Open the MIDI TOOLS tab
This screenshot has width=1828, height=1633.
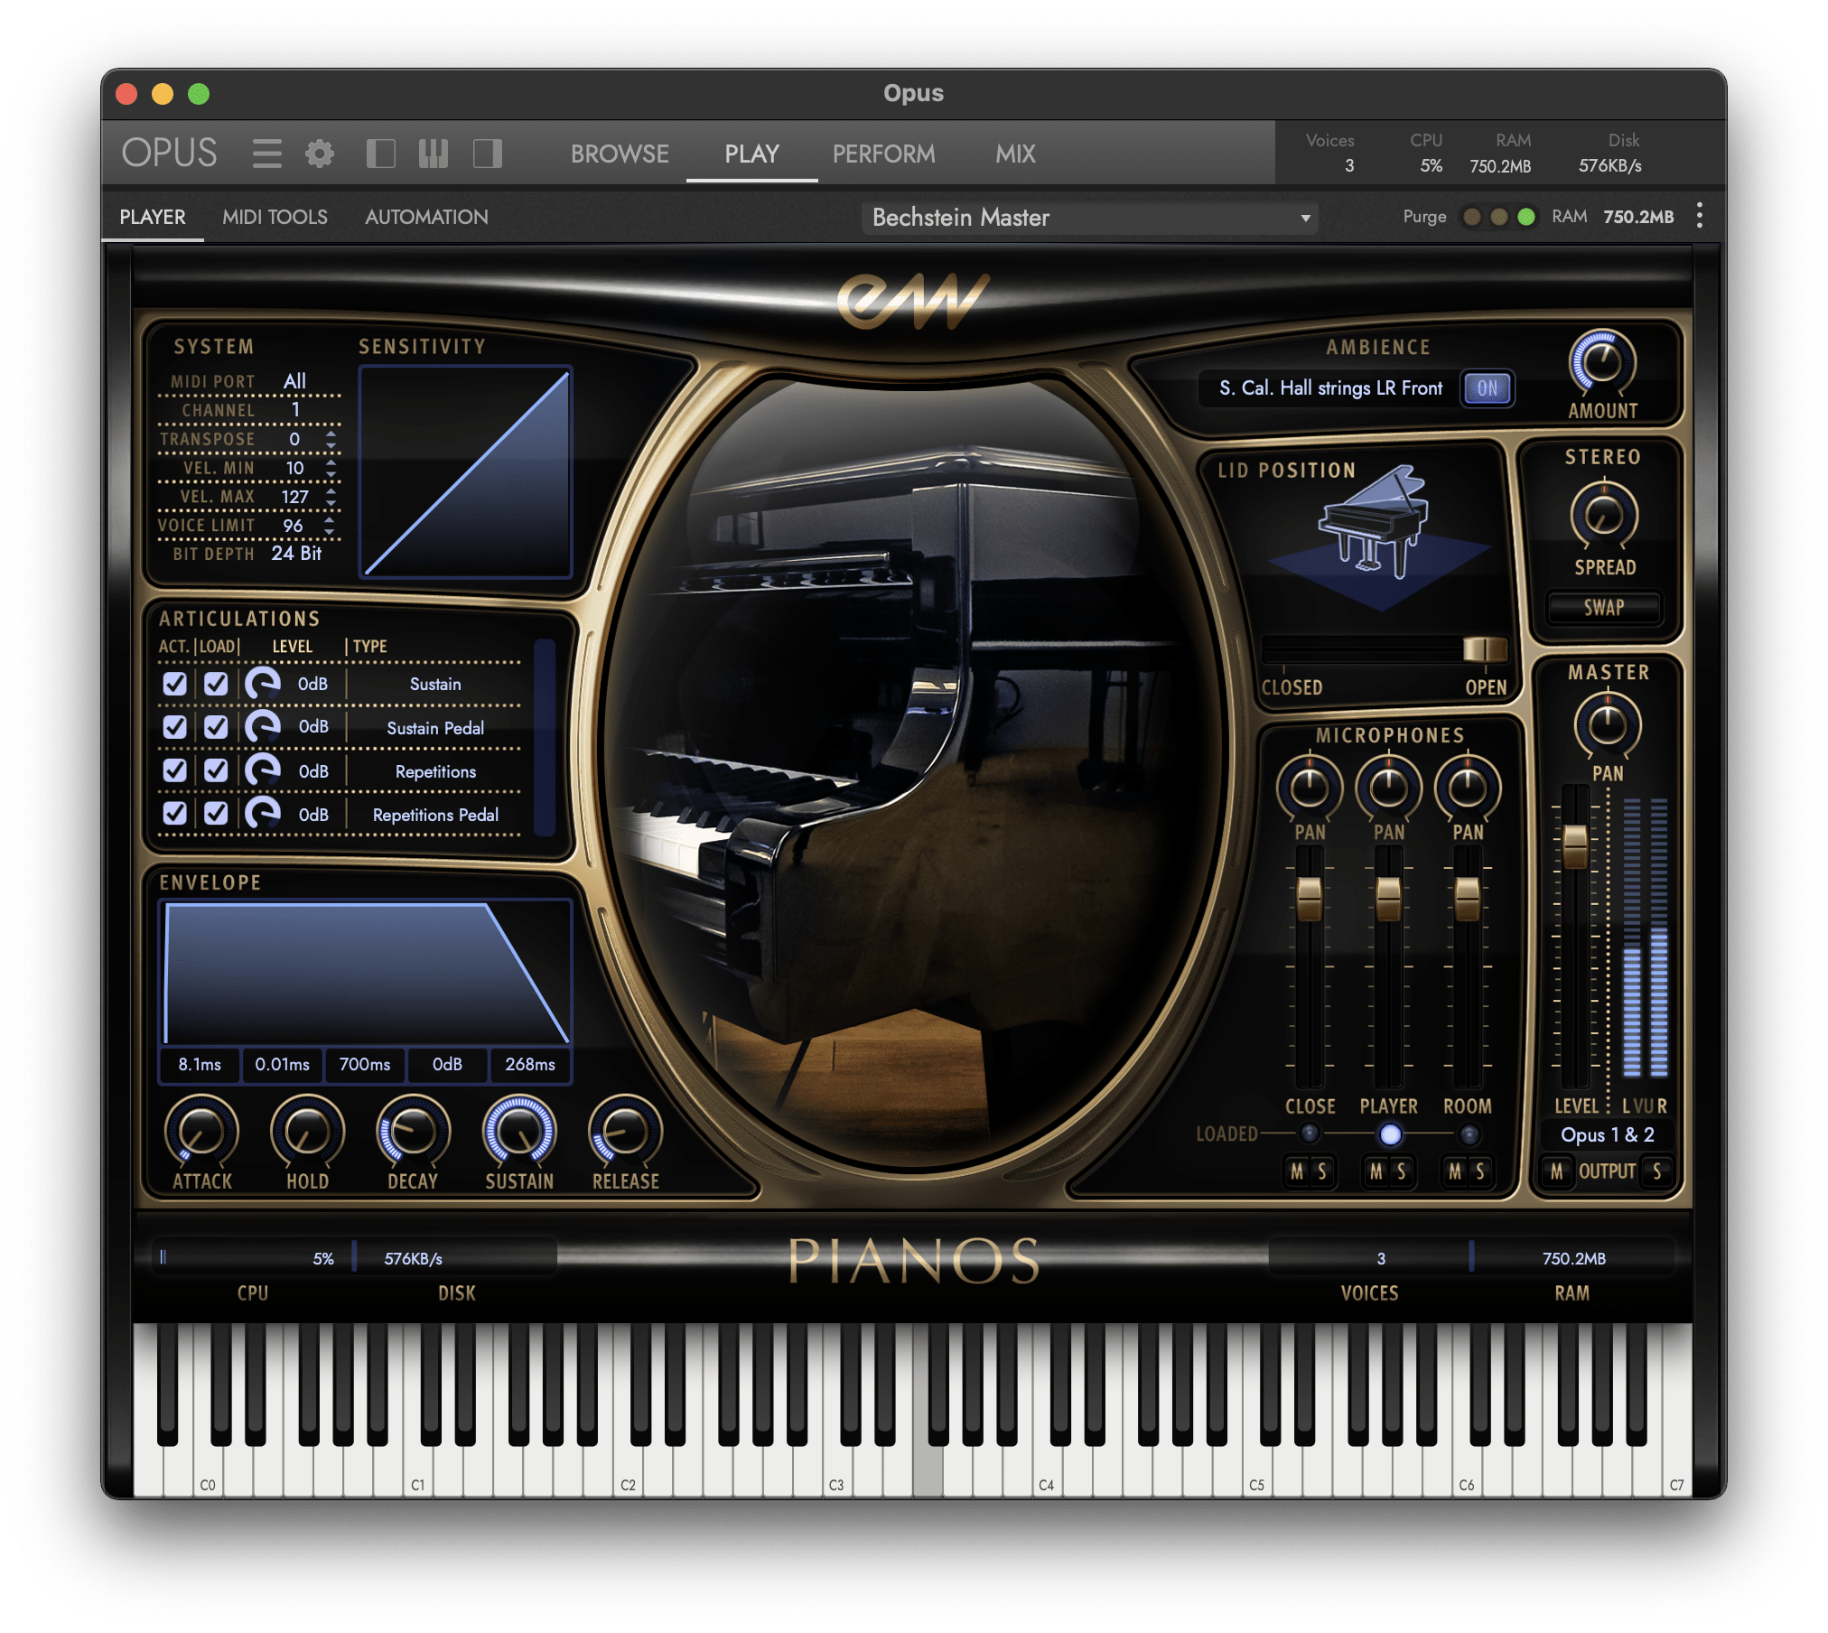[x=275, y=217]
